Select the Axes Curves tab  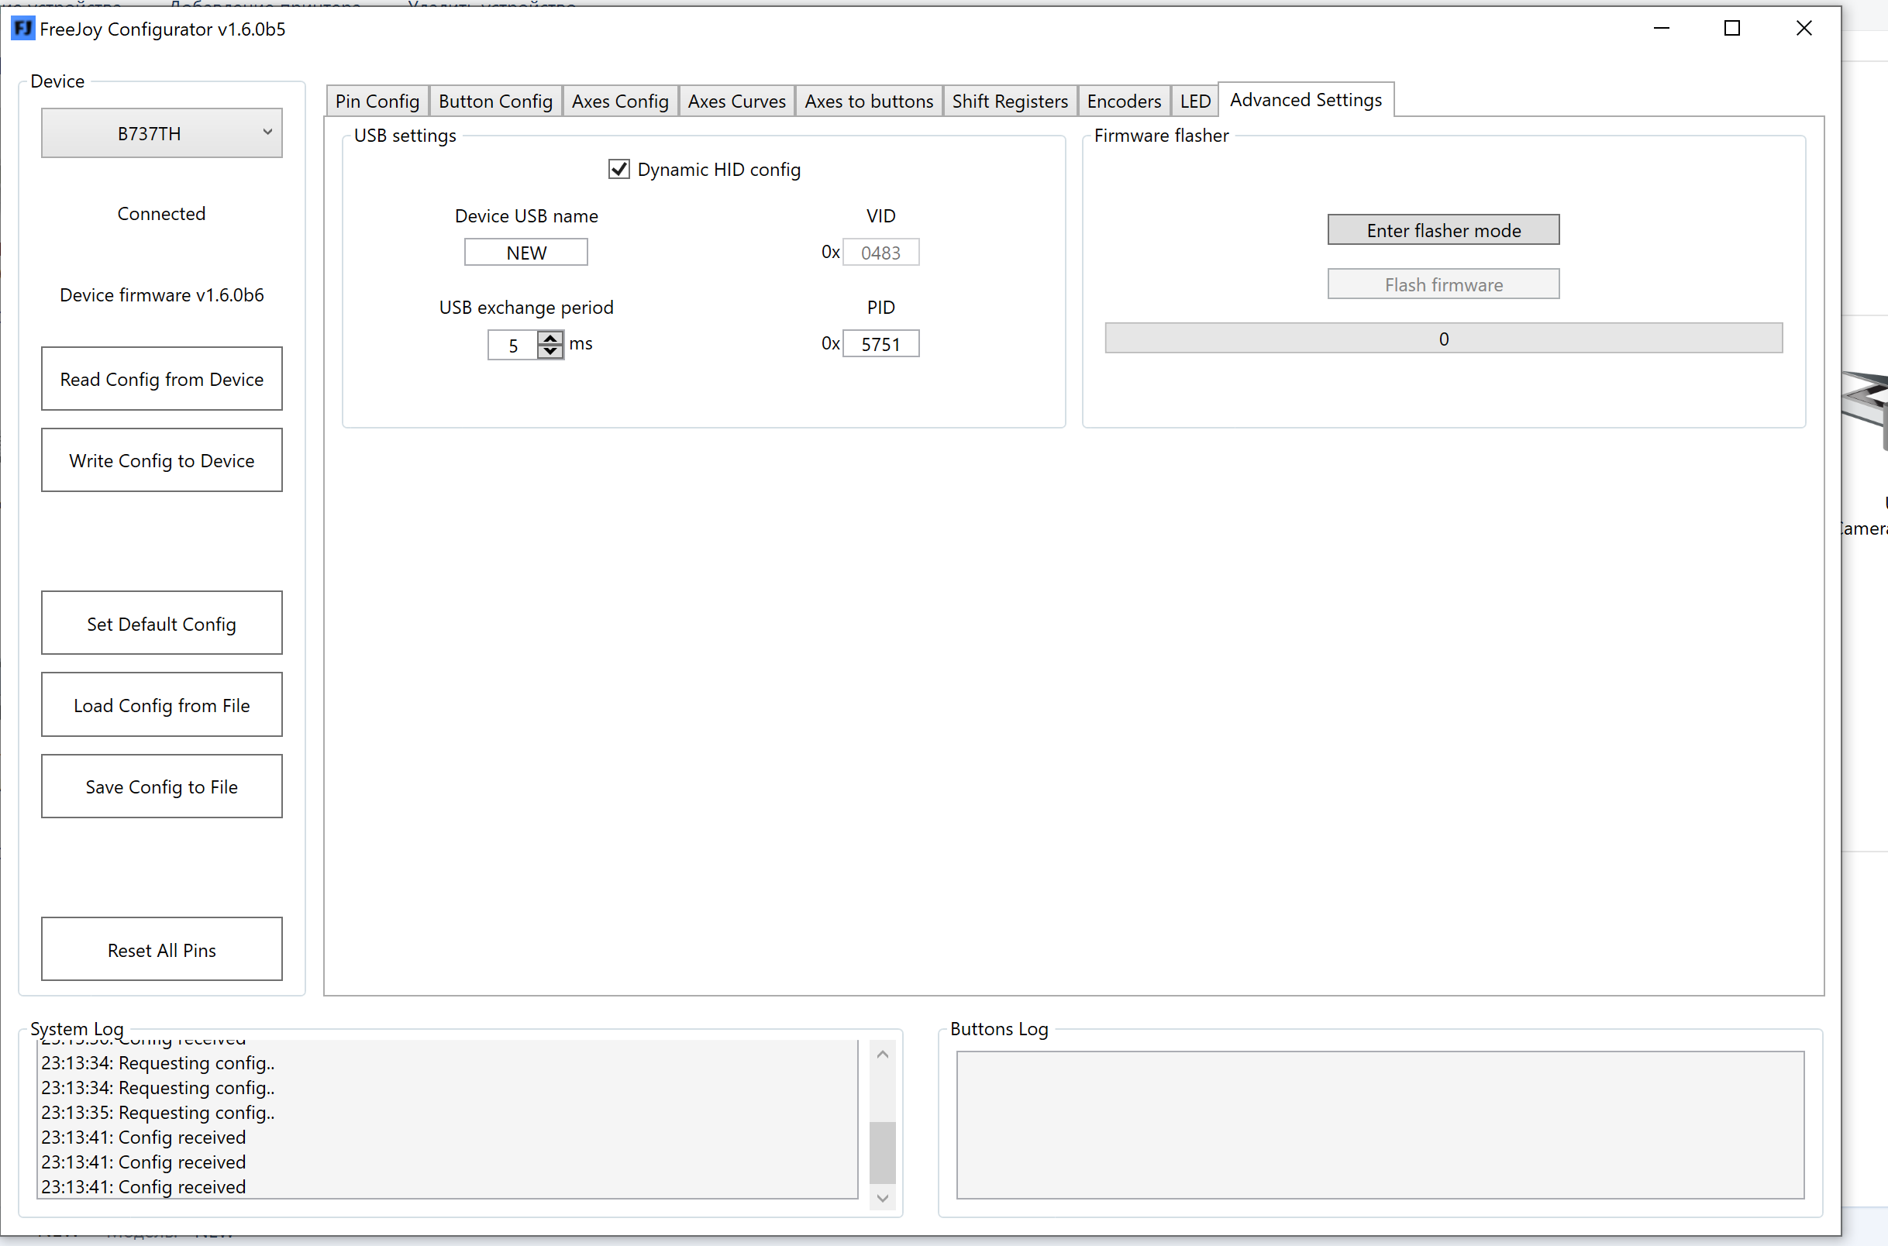point(736,101)
